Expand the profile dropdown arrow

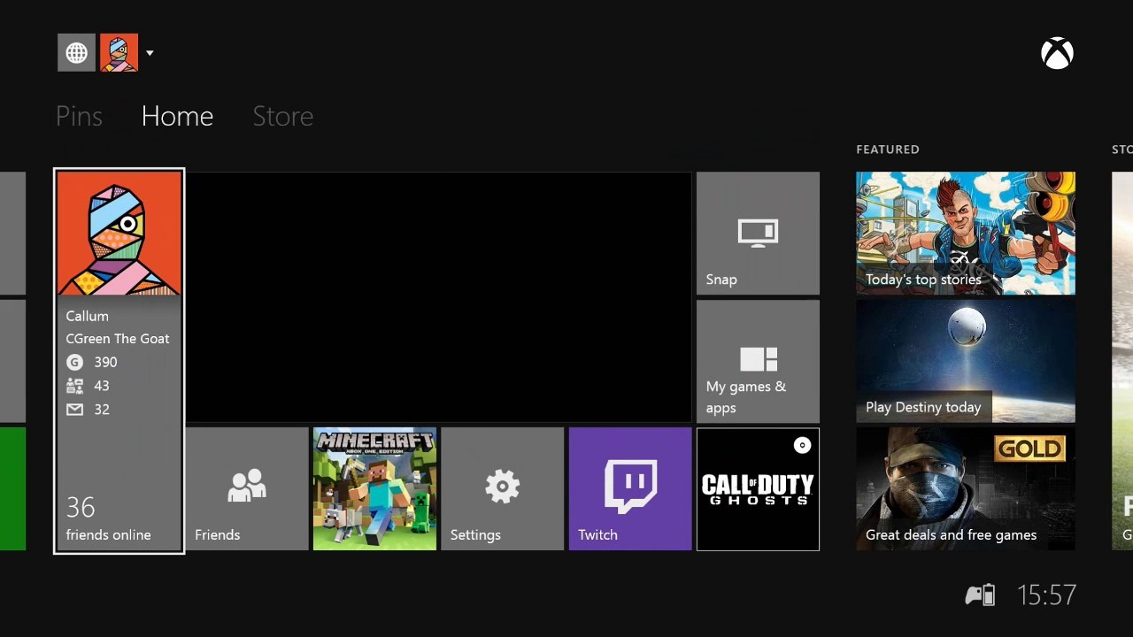(x=150, y=53)
